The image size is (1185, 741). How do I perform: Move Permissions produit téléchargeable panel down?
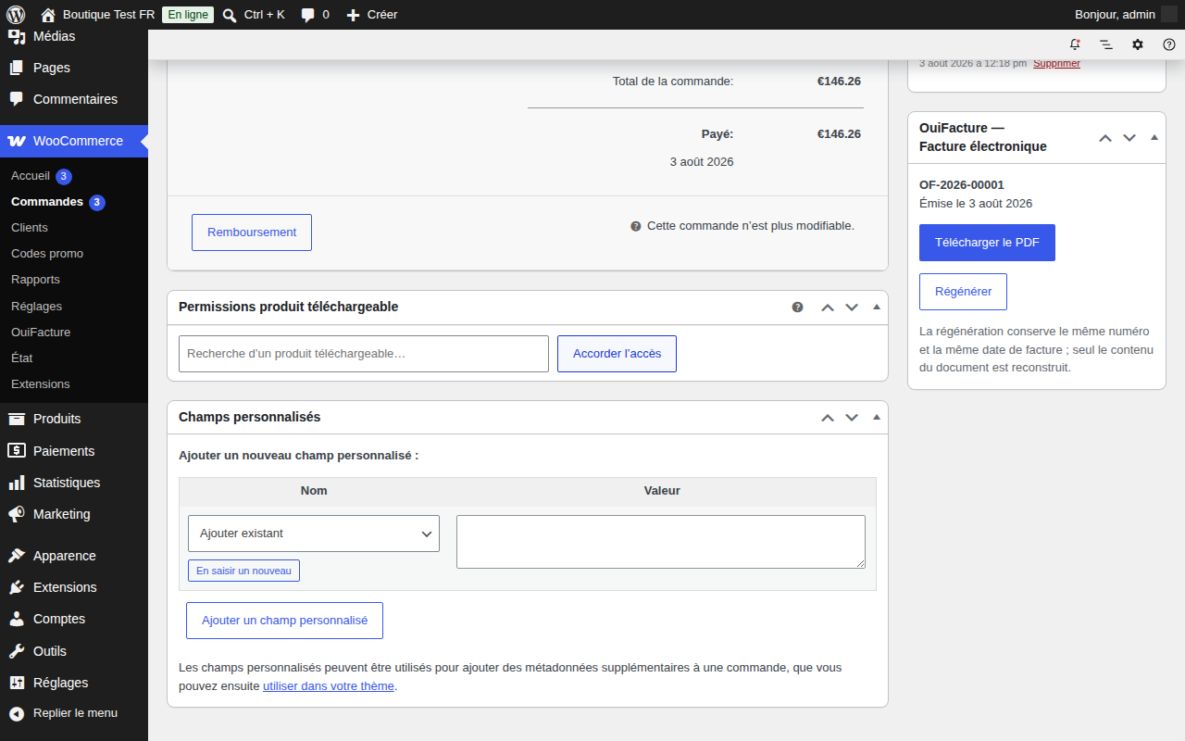pyautogui.click(x=852, y=308)
